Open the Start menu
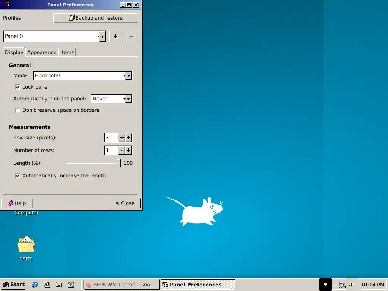The width and height of the screenshot is (388, 291). [x=13, y=285]
